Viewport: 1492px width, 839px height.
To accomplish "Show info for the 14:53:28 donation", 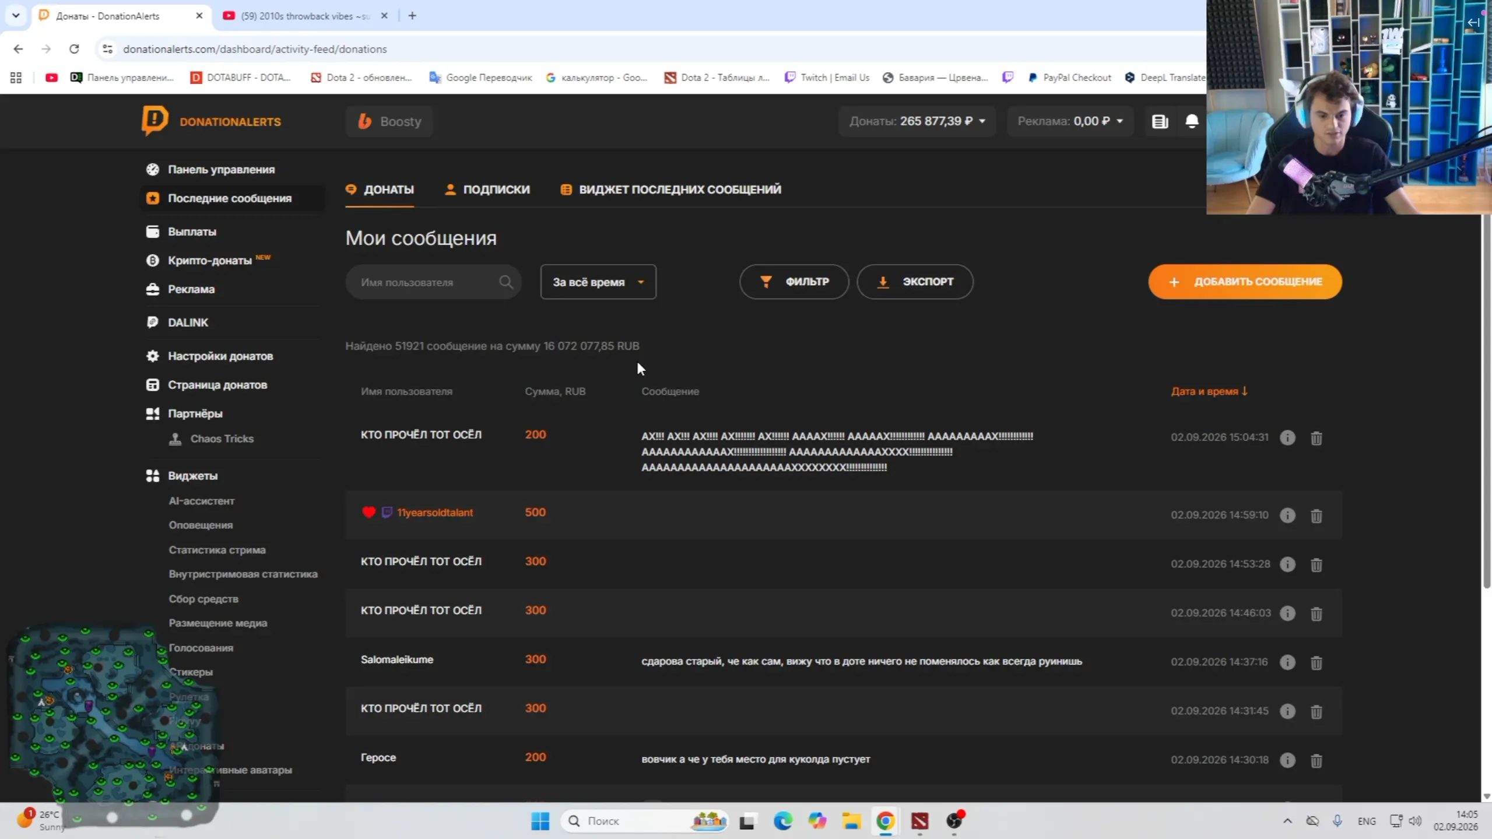I will click(x=1287, y=564).
